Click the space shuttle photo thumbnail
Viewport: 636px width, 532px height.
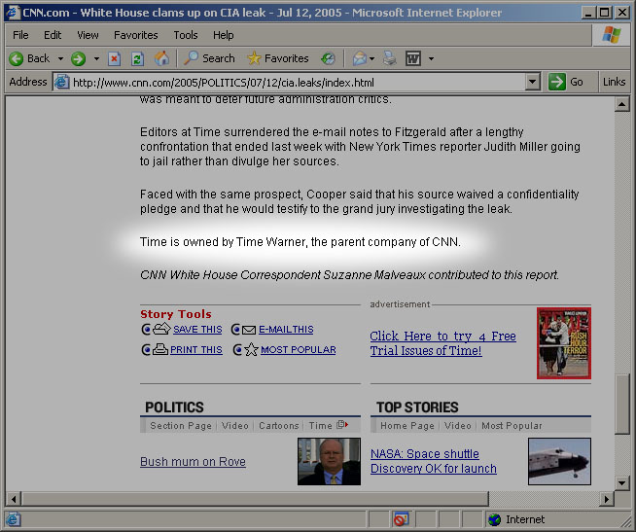pyautogui.click(x=559, y=461)
